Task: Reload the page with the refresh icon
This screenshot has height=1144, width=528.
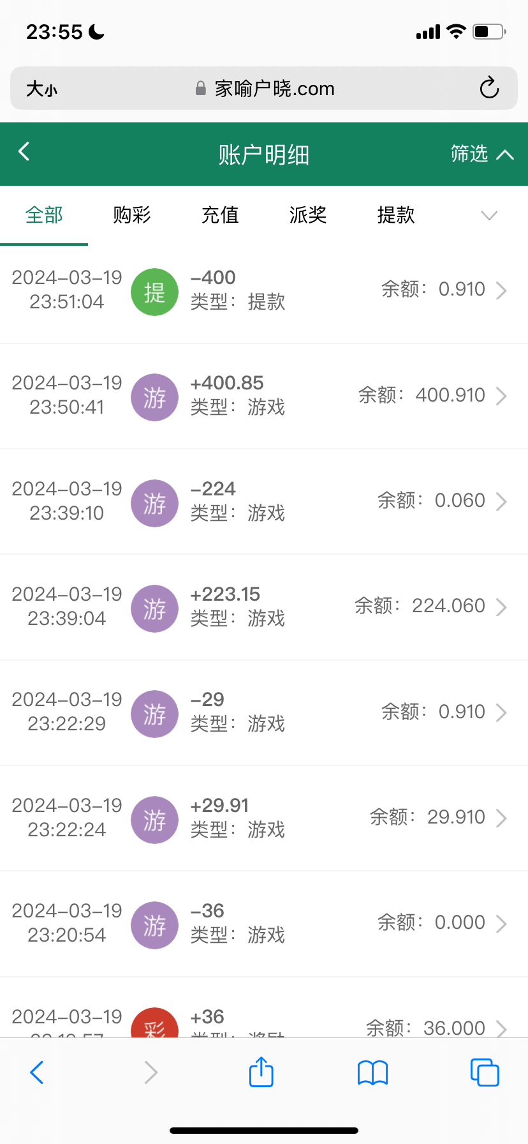Action: [x=489, y=88]
